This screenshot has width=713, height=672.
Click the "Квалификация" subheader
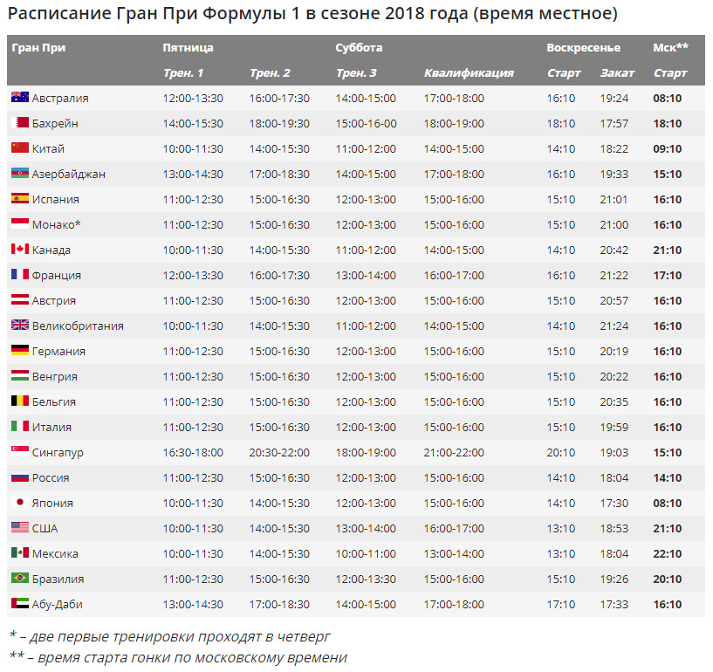[469, 73]
